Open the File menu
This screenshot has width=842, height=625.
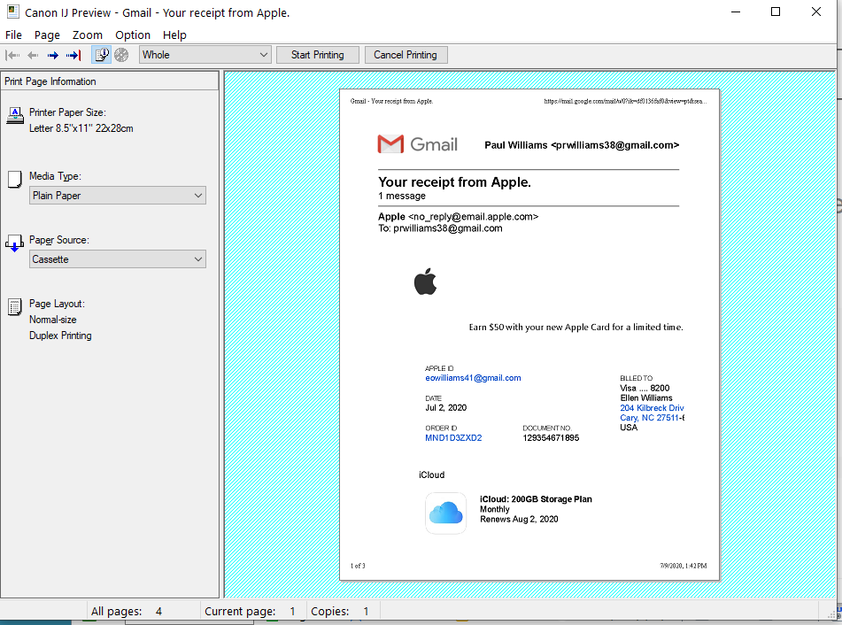pyautogui.click(x=13, y=35)
